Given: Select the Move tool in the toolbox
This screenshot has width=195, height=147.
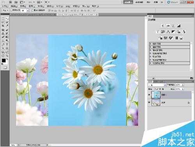Looking at the screenshot, I should [x=7, y=18].
